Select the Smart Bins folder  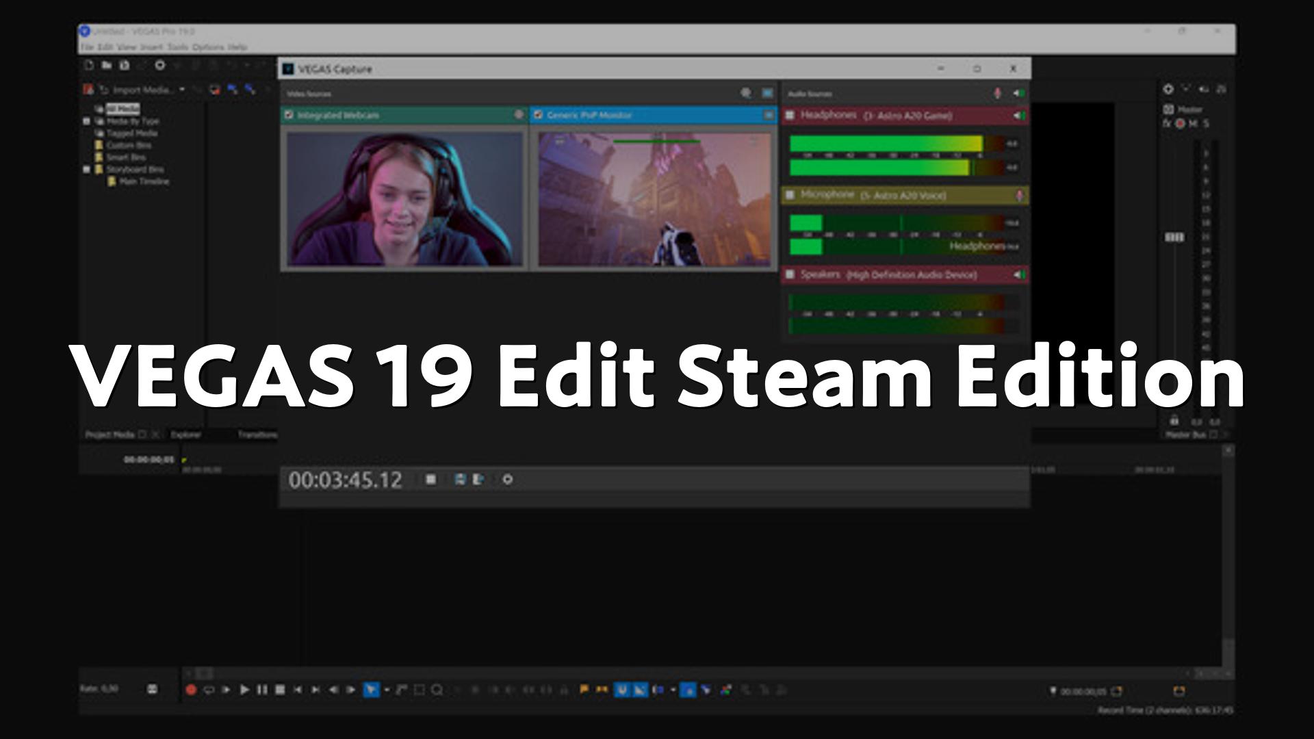(125, 157)
